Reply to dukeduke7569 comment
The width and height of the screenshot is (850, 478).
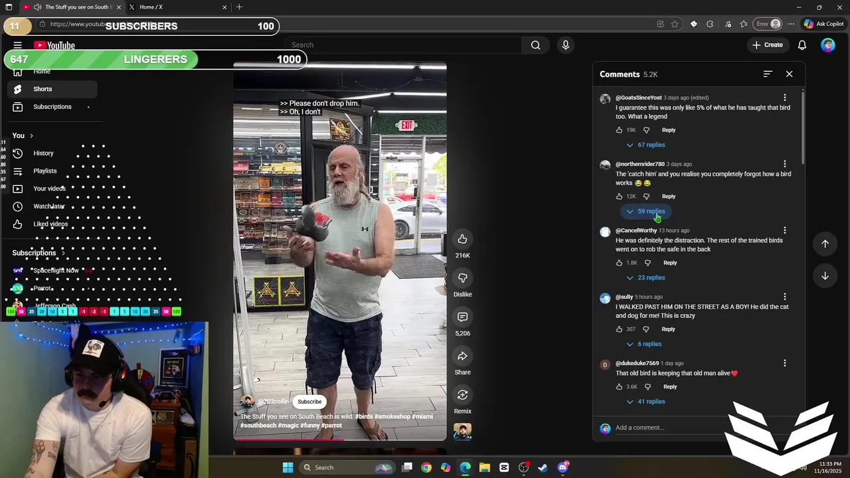pos(670,386)
